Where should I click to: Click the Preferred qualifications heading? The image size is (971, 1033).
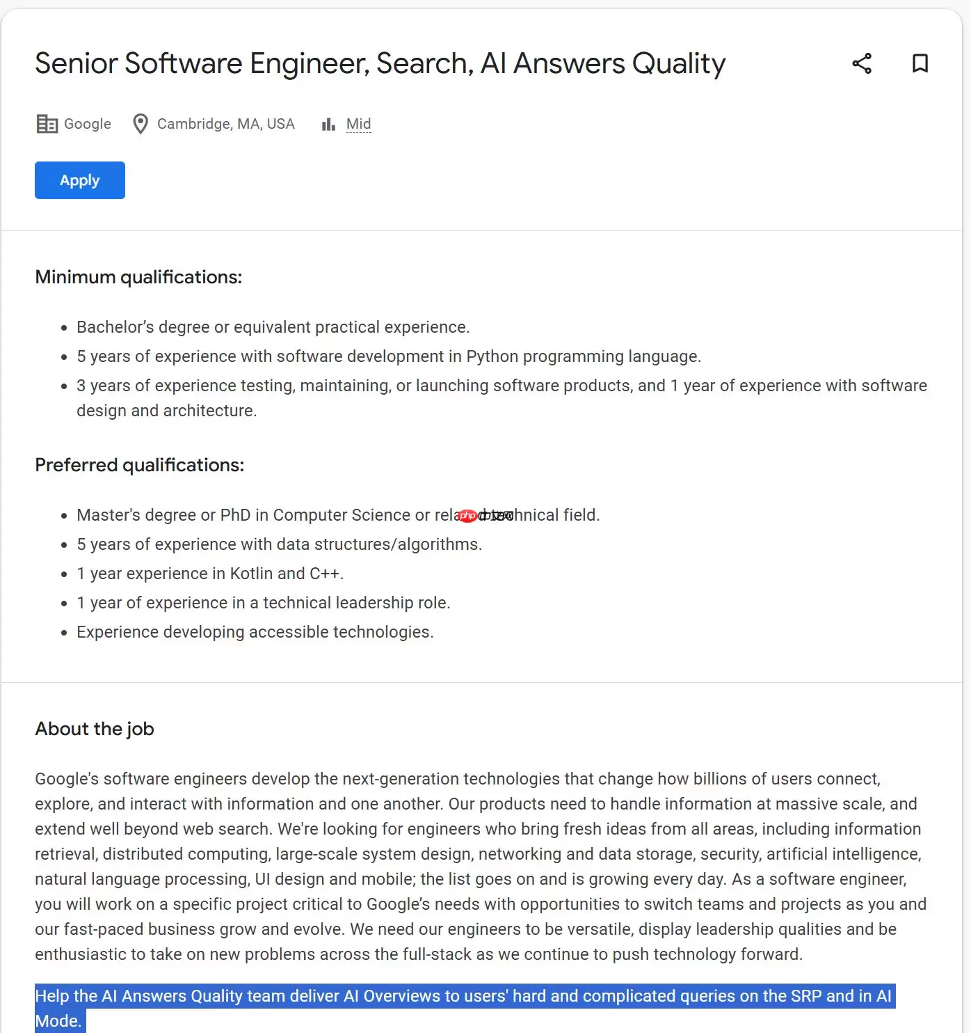(x=139, y=465)
